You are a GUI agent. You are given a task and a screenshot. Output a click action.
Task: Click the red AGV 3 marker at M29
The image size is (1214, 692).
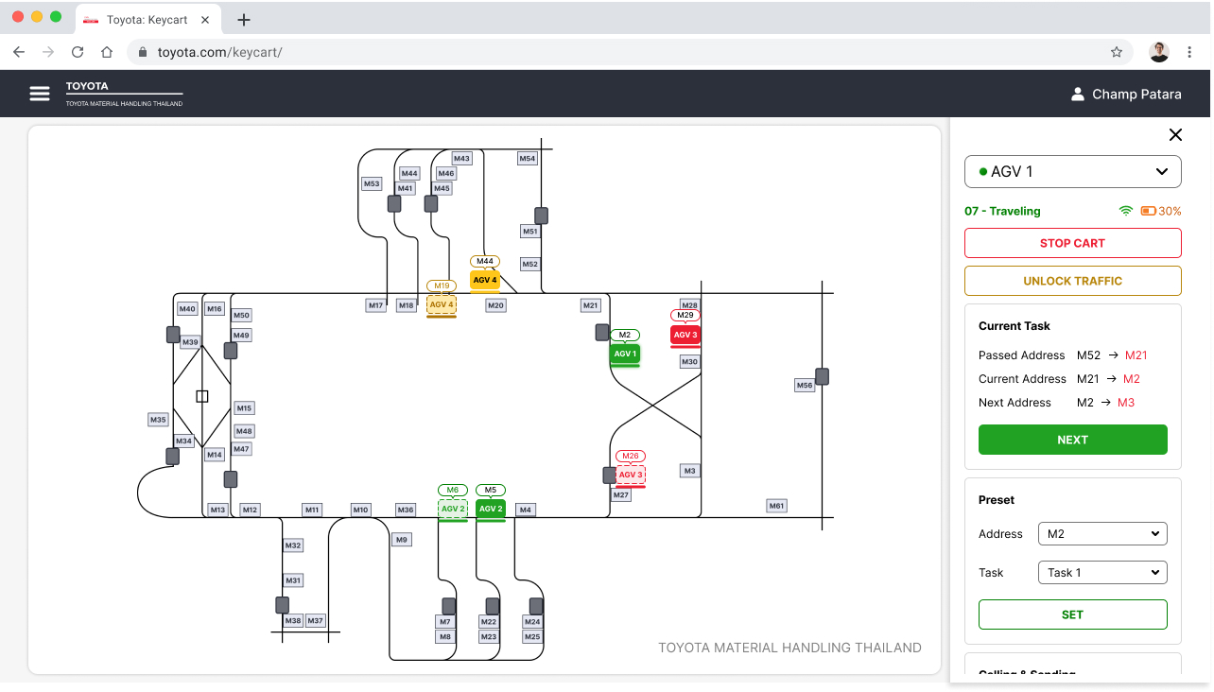685,335
